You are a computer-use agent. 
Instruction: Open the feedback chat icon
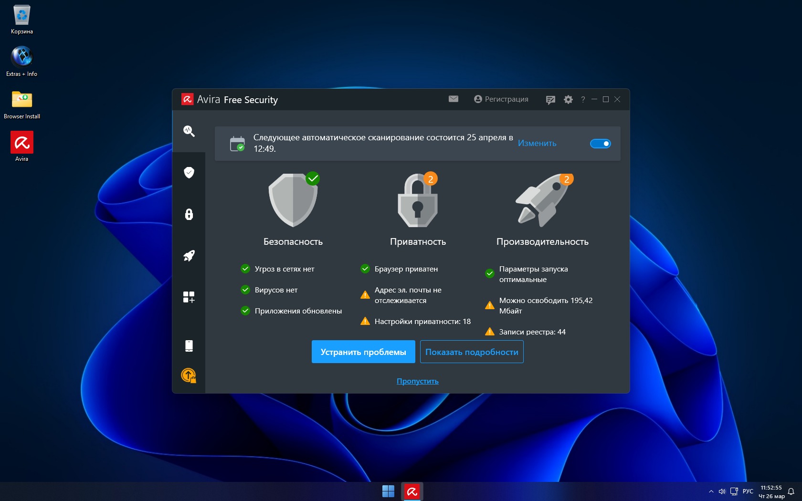[550, 100]
